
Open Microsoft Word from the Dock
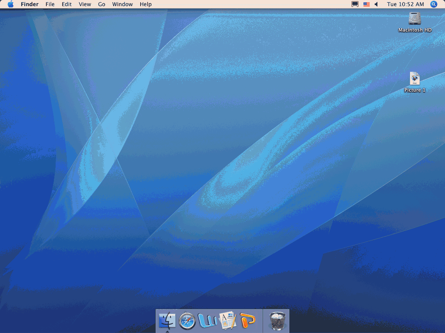[207, 321]
